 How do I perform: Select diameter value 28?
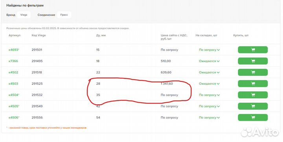pyautogui.click(x=98, y=84)
